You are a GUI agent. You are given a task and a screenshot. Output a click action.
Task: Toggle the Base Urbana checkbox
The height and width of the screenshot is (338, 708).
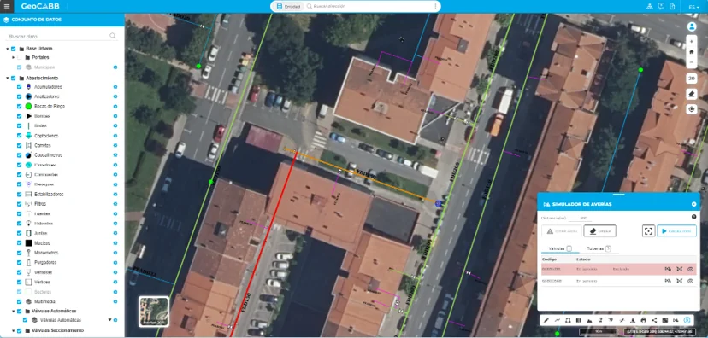[13, 49]
